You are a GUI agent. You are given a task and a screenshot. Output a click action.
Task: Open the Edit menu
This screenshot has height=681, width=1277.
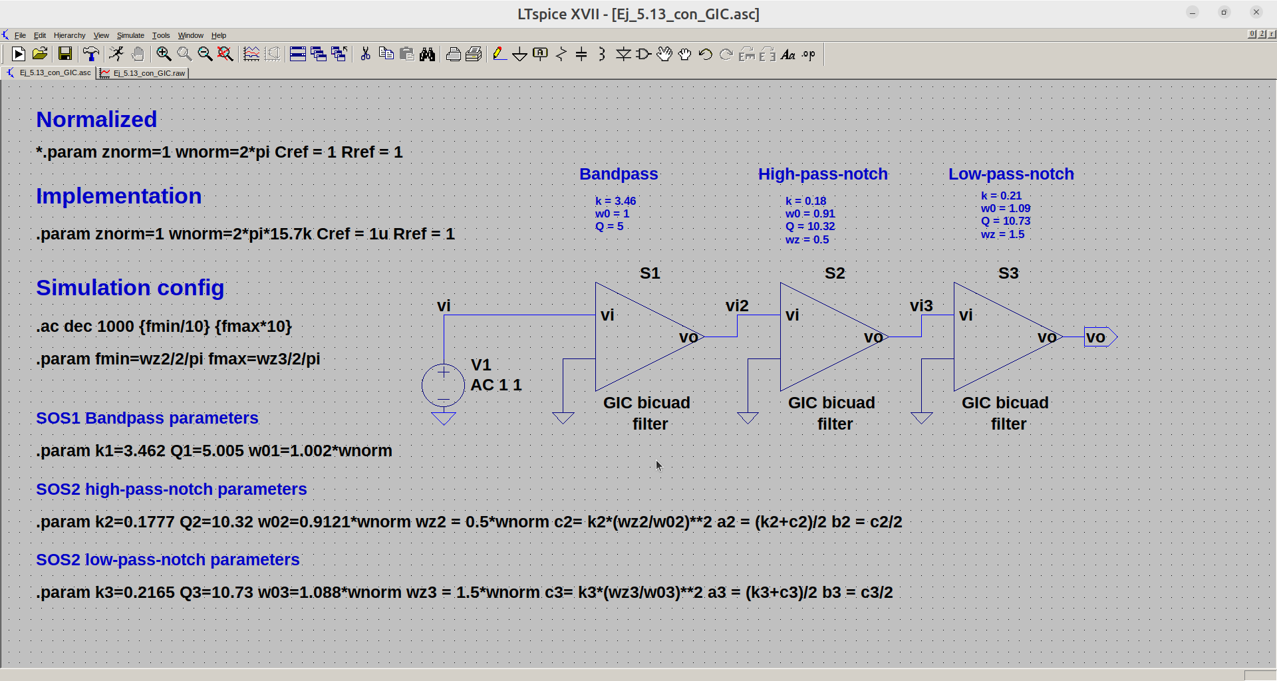point(40,35)
